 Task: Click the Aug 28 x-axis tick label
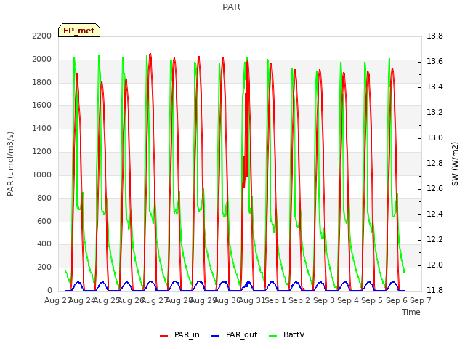[179, 300]
